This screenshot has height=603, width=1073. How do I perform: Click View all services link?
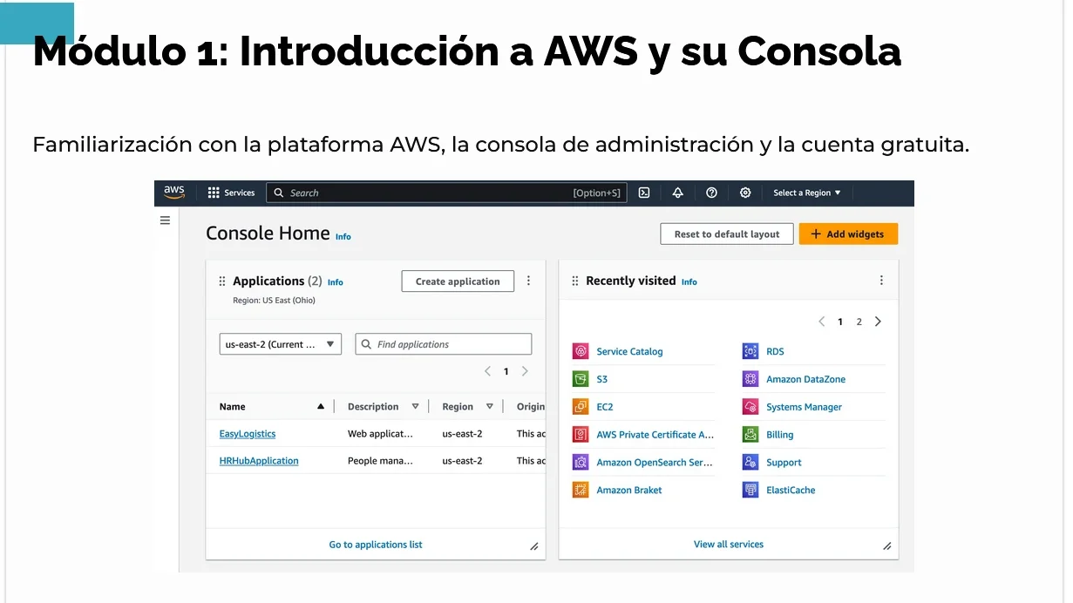(729, 545)
